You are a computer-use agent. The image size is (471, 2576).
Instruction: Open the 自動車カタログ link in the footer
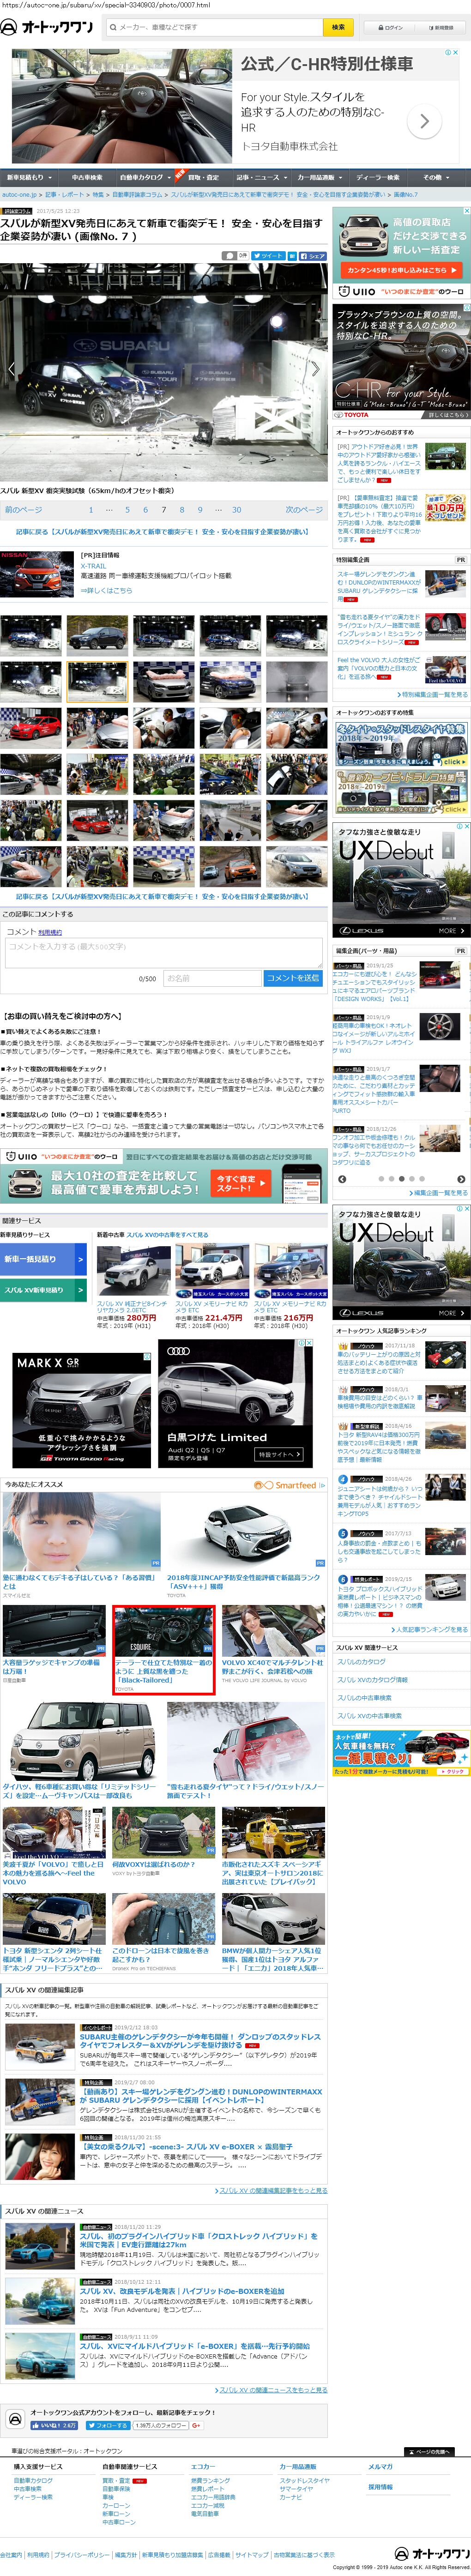pos(33,2480)
